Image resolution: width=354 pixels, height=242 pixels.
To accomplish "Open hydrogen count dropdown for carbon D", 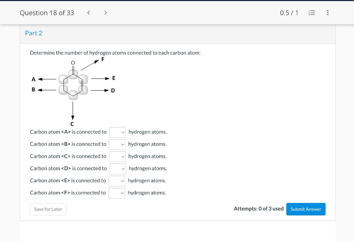I will (x=118, y=169).
